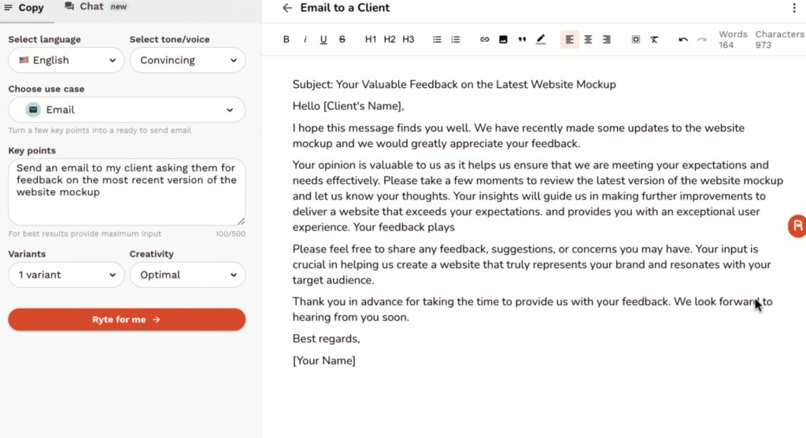This screenshot has height=438, width=806.
Task: Click the Ryte for me button
Action: pos(127,319)
